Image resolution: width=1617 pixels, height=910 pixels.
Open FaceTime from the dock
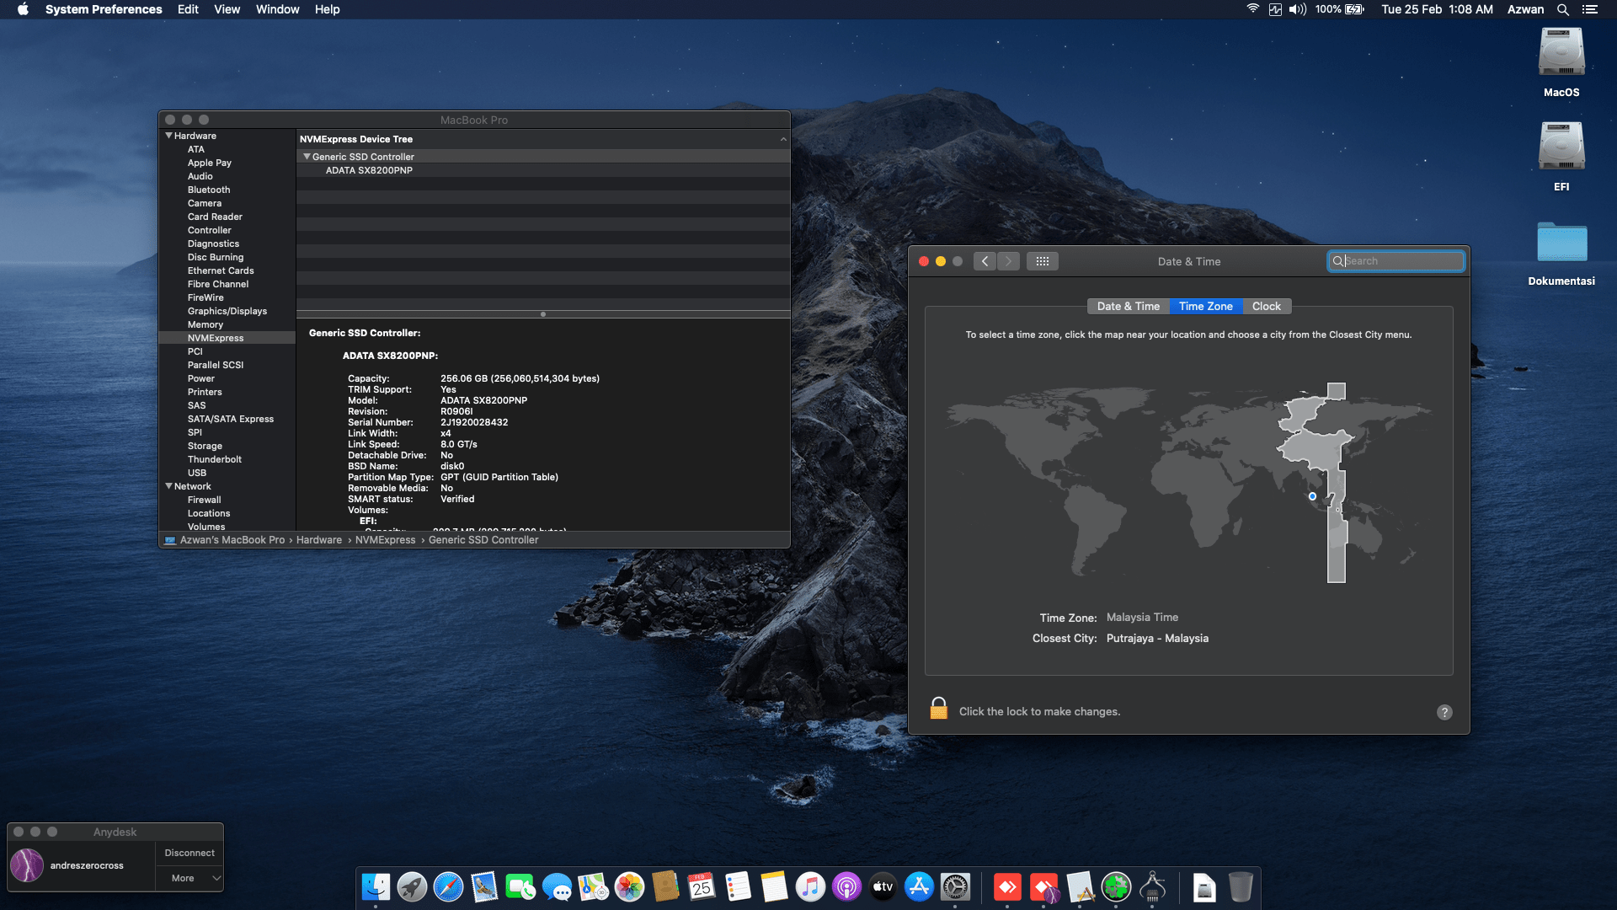click(520, 886)
